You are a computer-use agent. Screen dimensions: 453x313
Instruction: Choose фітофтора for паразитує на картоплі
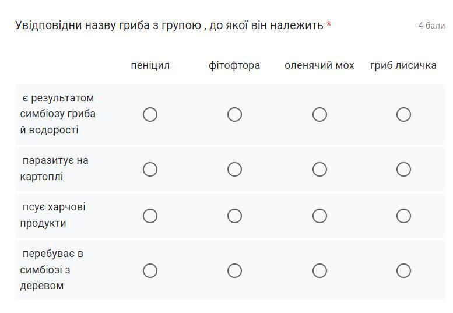tap(234, 169)
